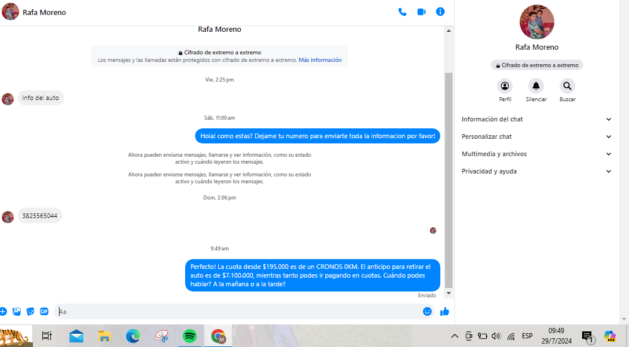The height and width of the screenshot is (347, 629).
Task: Attach a photo using the image icon
Action: (x=17, y=312)
